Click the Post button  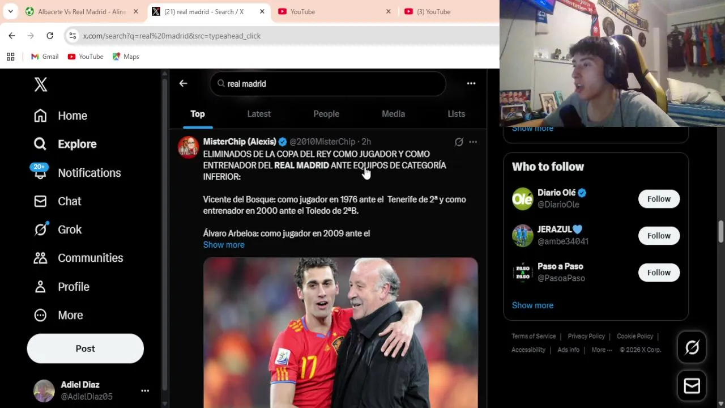click(x=86, y=348)
